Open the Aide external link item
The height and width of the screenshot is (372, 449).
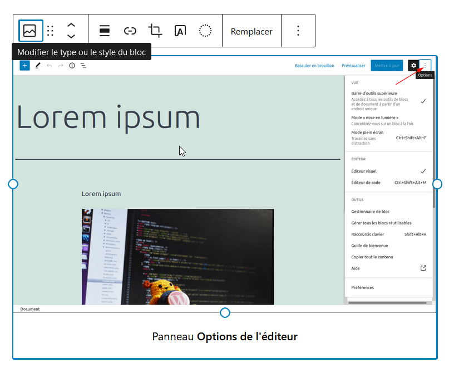pos(388,268)
